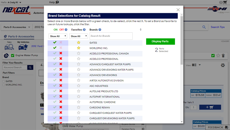The height and width of the screenshot is (130, 230).
Task: Uncheck the Engine Water Pump checkbox
Action: click(13, 55)
